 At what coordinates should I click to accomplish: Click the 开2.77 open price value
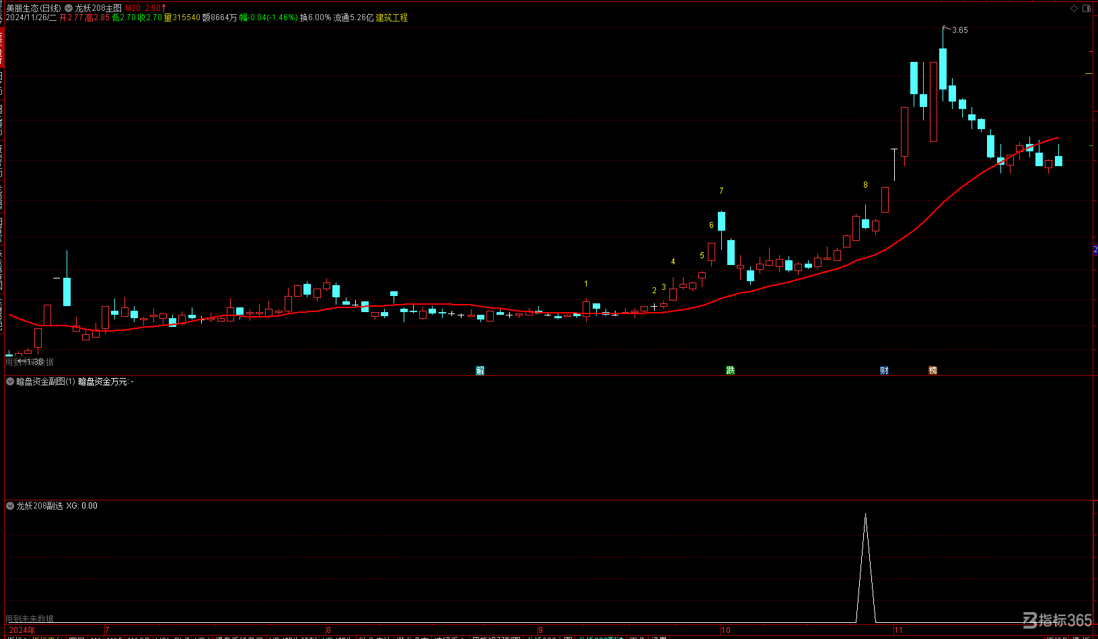coord(71,17)
